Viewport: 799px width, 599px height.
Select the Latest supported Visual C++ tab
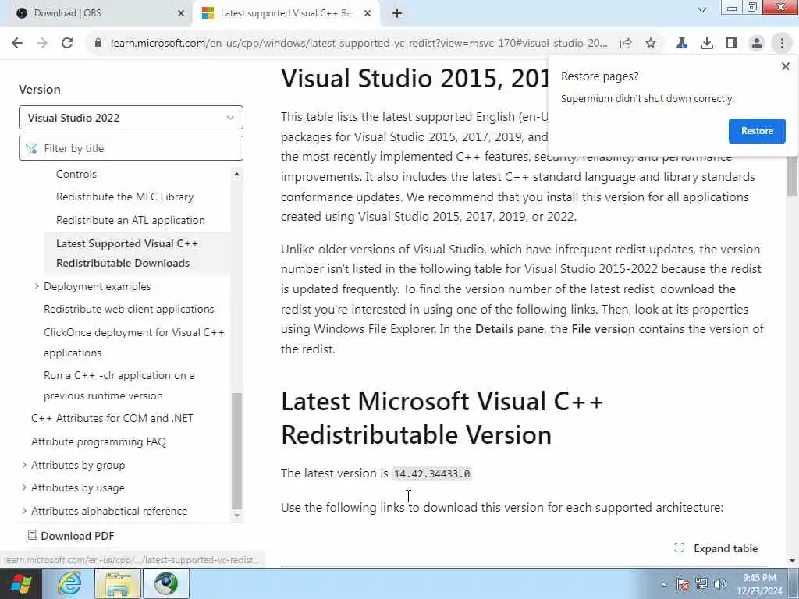286,13
